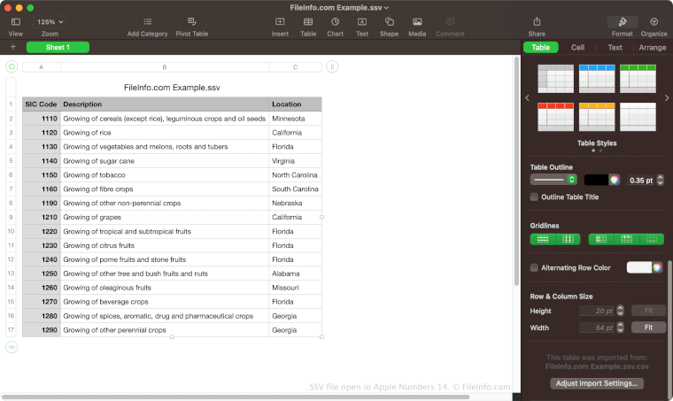Click the Pivot Table icon
Image resolution: width=673 pixels, height=401 pixels.
click(x=191, y=21)
